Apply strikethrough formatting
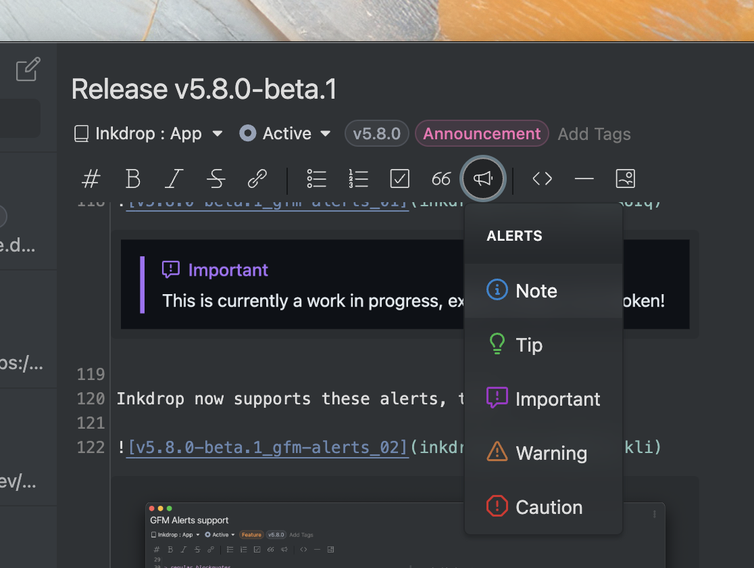This screenshot has height=568, width=754. tap(216, 179)
